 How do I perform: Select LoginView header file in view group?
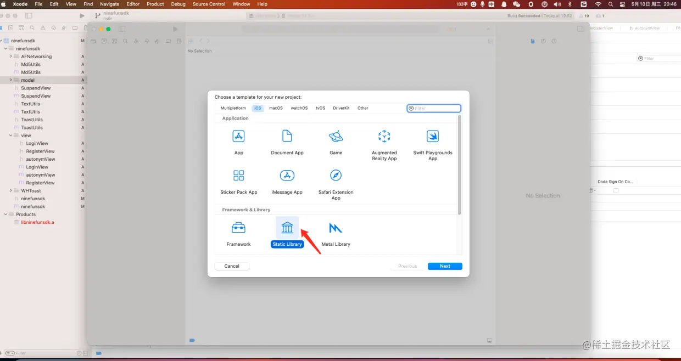(37, 143)
